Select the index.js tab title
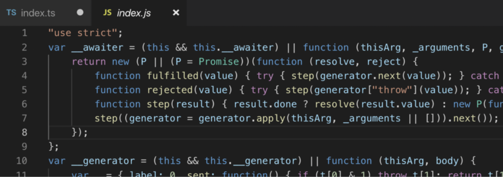503x177 pixels. [134, 13]
